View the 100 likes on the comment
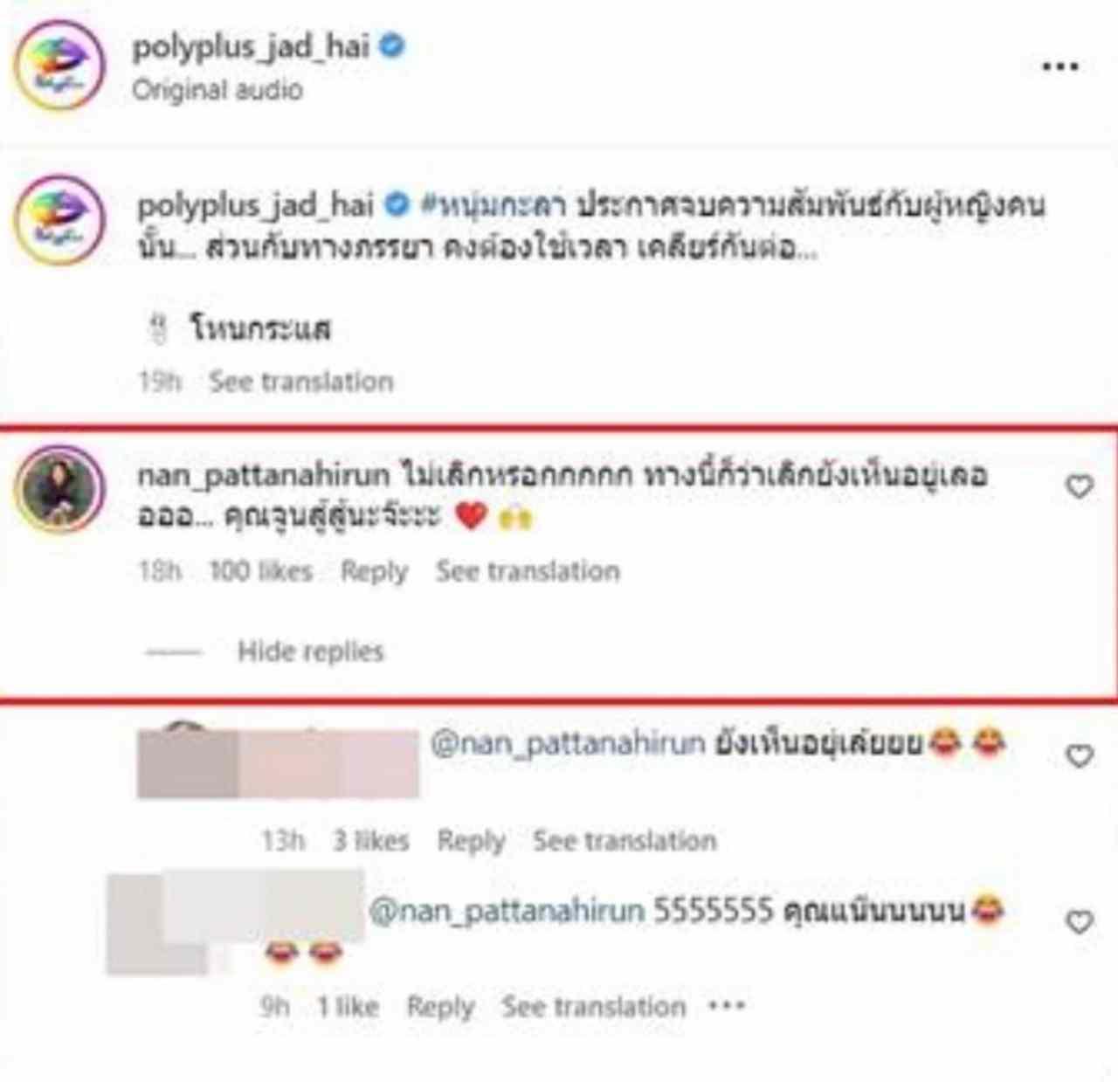Viewport: 1118px width, 1082px height. click(260, 571)
